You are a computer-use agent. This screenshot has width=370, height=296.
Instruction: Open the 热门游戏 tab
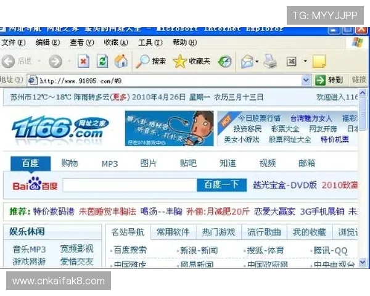pos(218,232)
